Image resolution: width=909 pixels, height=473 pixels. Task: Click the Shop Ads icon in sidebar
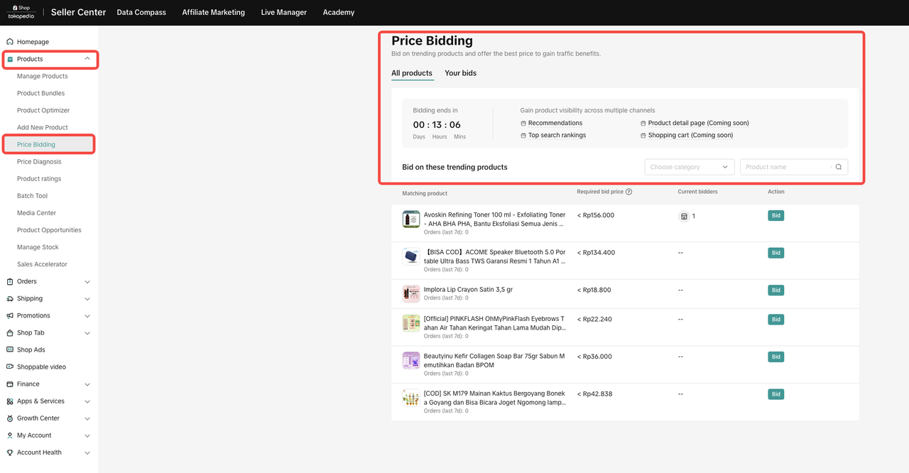[x=10, y=349]
